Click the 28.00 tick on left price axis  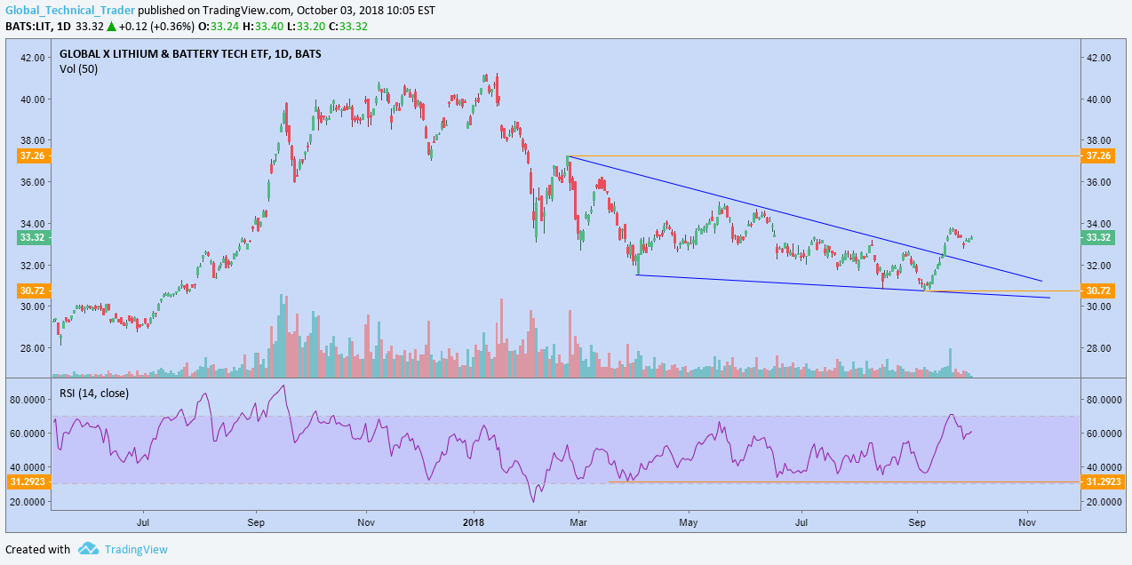(x=34, y=348)
